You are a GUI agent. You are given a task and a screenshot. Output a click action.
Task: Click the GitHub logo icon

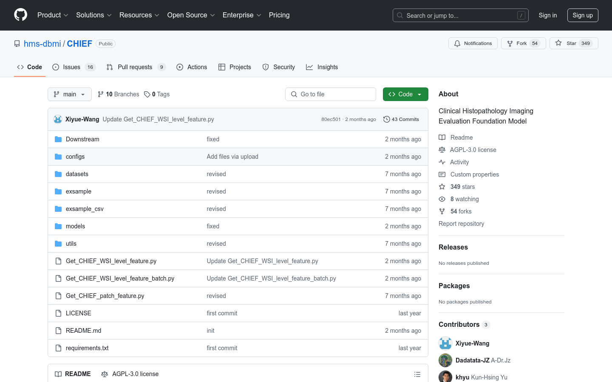[20, 15]
